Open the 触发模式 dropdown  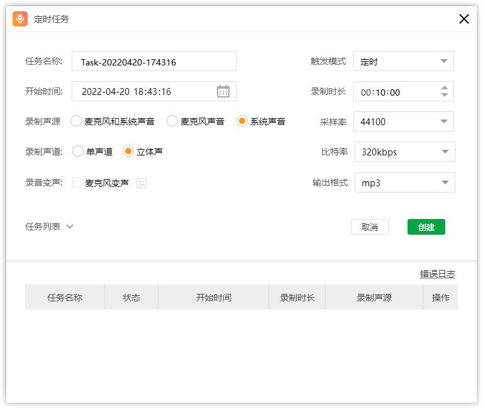point(403,62)
